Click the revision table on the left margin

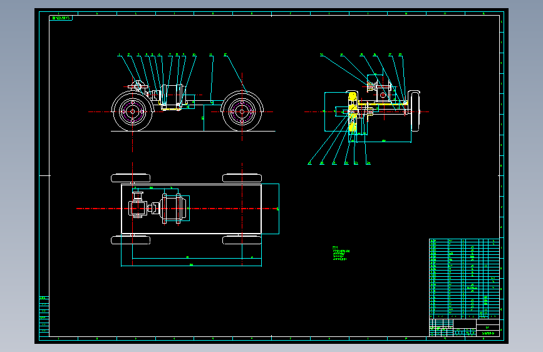[44, 316]
